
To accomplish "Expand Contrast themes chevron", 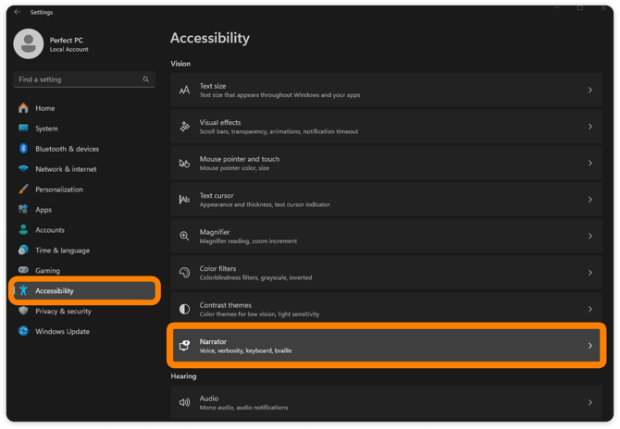I will click(590, 310).
